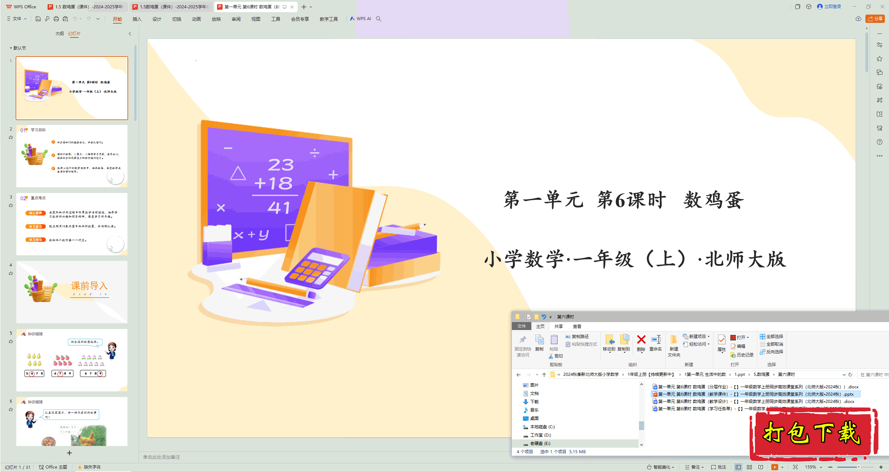Select normal view icon in status bar
This screenshot has height=472, width=889.
point(738,467)
